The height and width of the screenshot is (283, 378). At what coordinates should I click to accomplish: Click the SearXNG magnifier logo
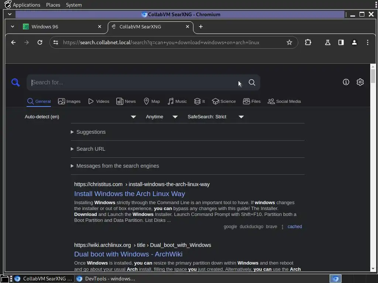click(16, 83)
